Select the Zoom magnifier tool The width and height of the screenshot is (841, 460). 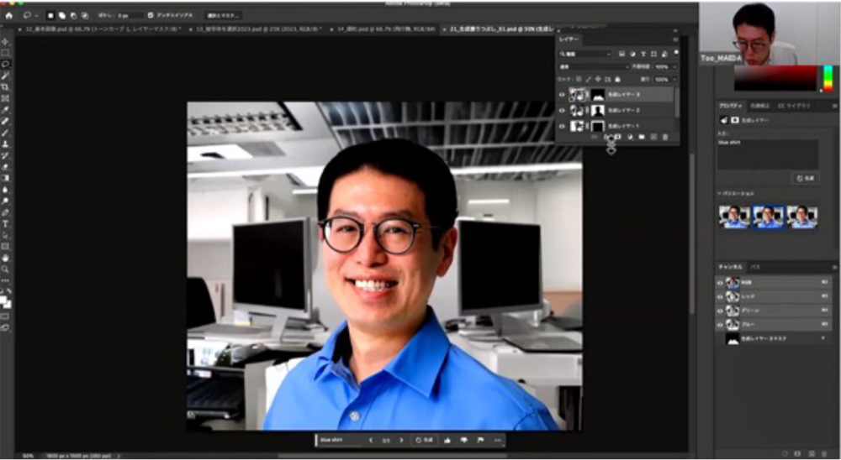(x=6, y=269)
